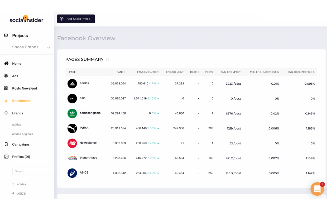
Task: Expand the Shoes Brands project dropdown
Action: click(49, 47)
